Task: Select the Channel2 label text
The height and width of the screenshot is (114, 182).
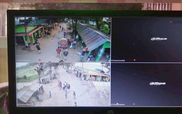Action: [118, 60]
